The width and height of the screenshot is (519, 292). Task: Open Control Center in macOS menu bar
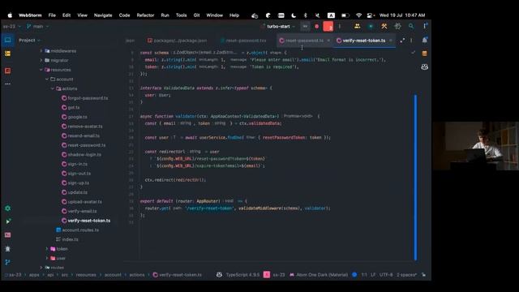pos(371,15)
